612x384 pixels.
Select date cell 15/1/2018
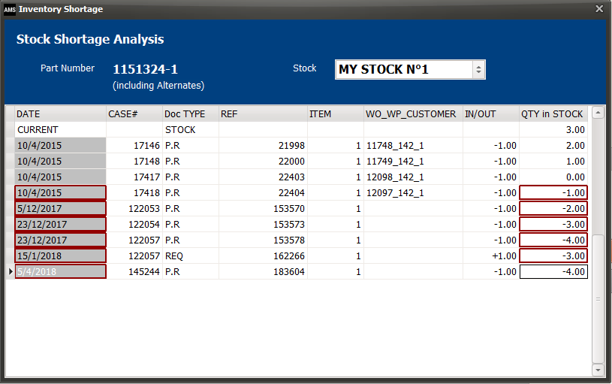tap(60, 255)
